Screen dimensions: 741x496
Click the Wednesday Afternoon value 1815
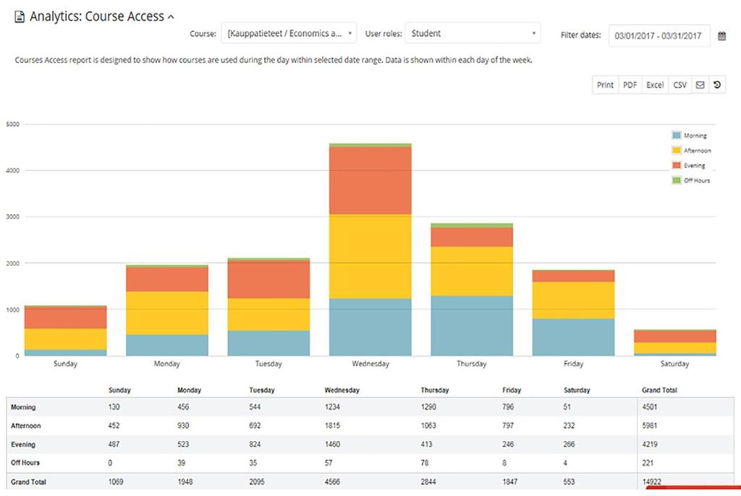pos(332,426)
